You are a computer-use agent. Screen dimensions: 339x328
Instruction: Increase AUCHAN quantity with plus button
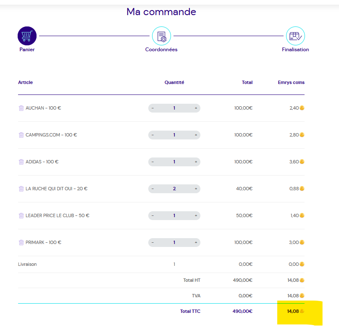tap(196, 108)
